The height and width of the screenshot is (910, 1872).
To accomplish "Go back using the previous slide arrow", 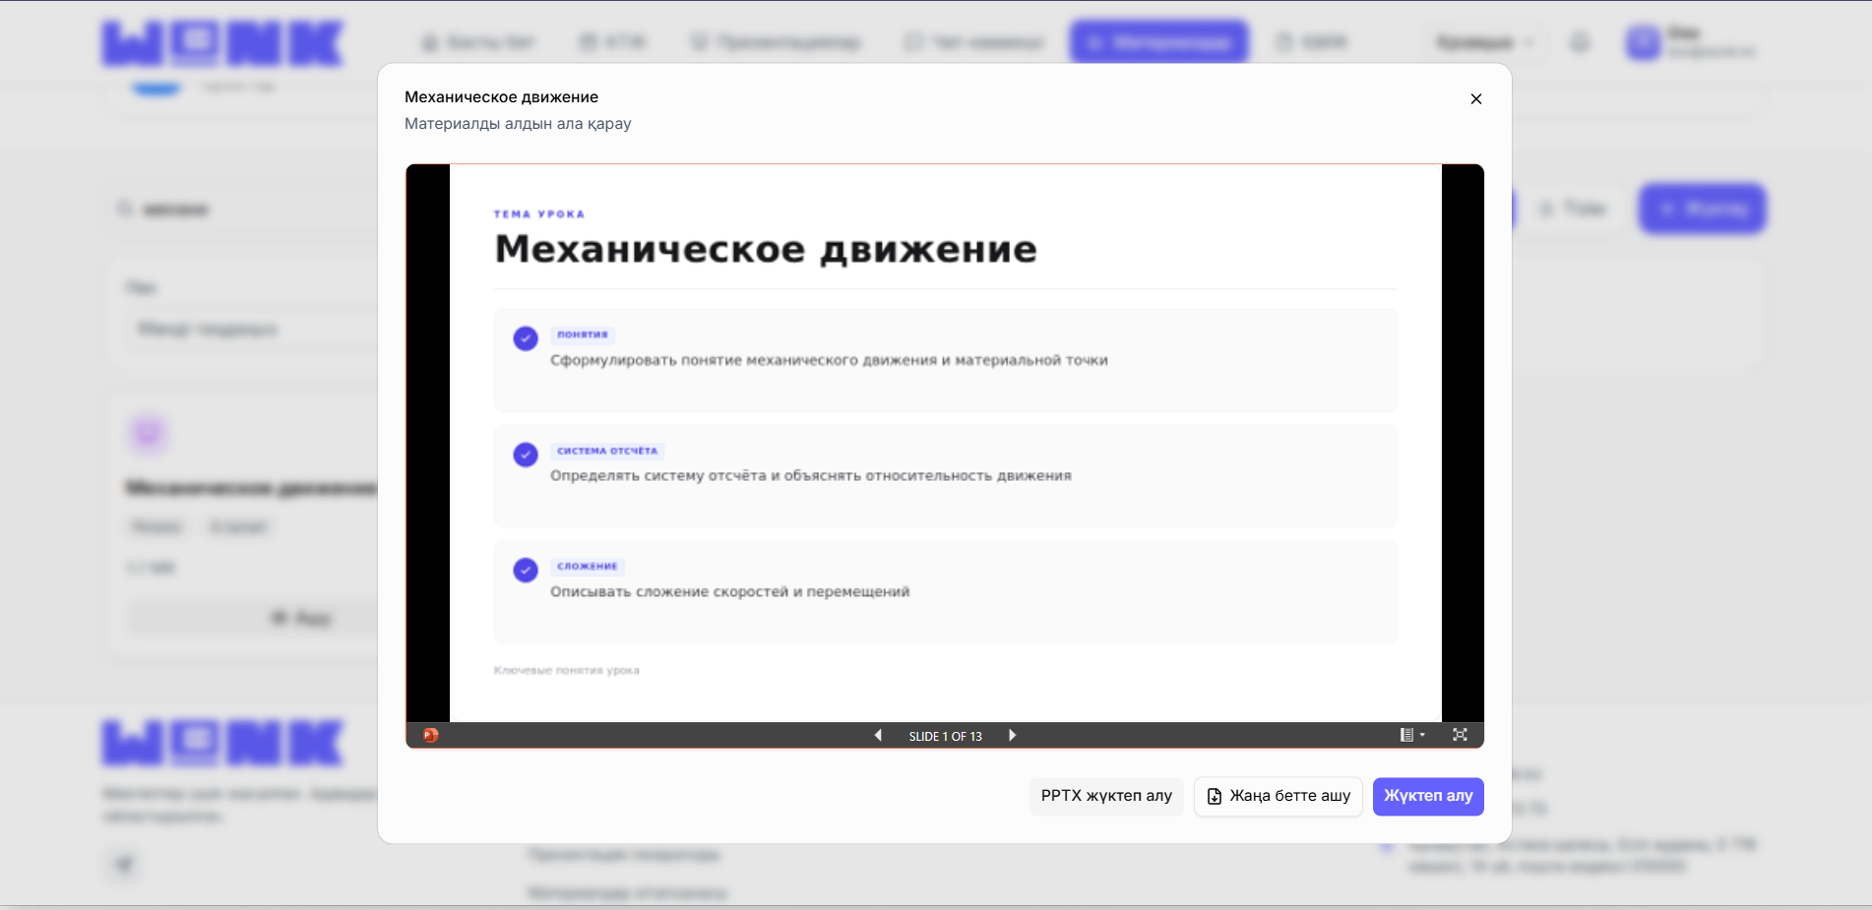I will coord(878,735).
